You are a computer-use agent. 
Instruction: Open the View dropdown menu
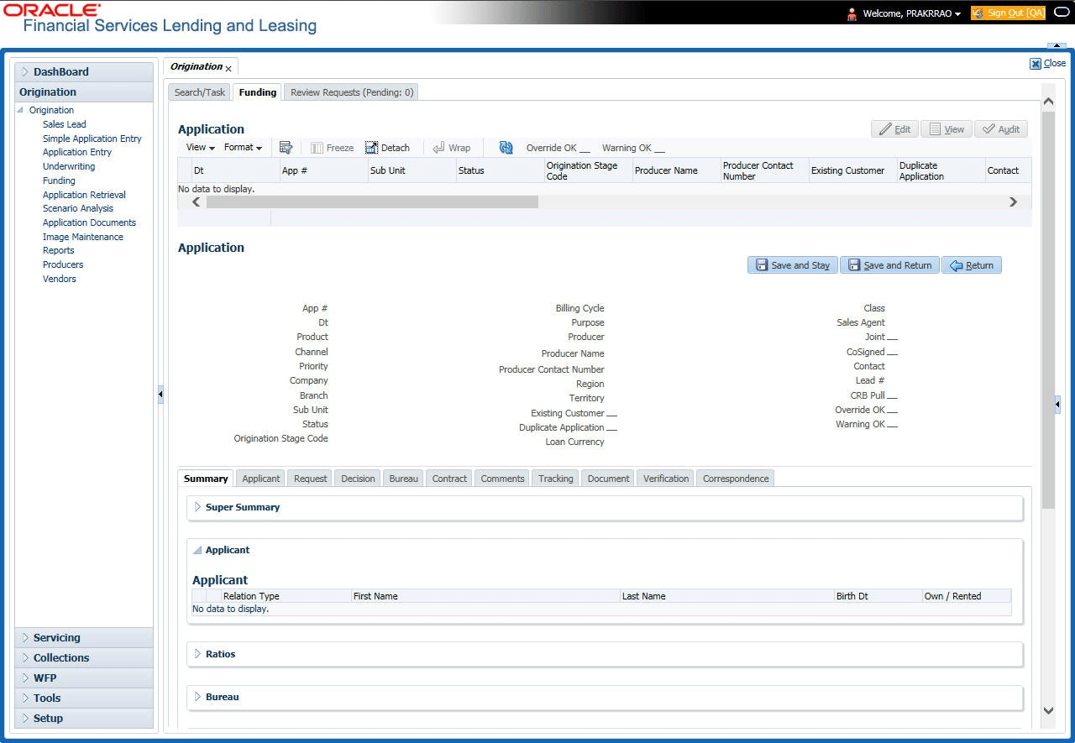[x=201, y=148]
